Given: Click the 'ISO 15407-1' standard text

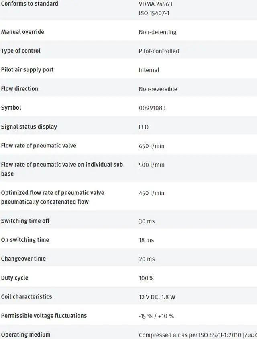Looking at the screenshot, I should (x=155, y=13).
